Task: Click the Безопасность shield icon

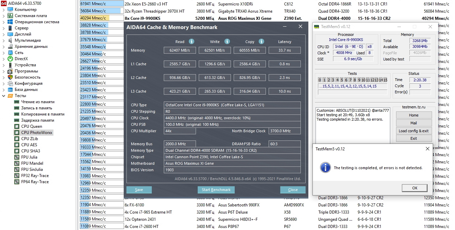Action: pyautogui.click(x=10, y=77)
